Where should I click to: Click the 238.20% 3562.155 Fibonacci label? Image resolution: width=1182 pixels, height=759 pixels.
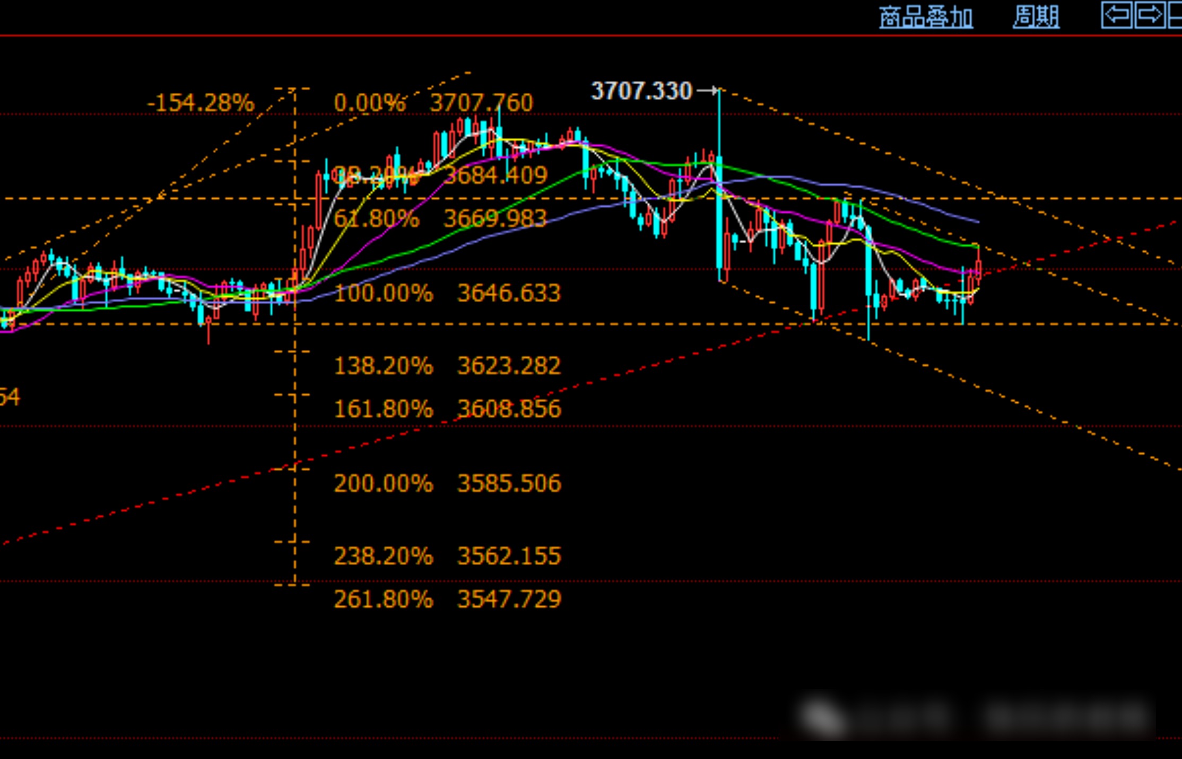[x=447, y=556]
